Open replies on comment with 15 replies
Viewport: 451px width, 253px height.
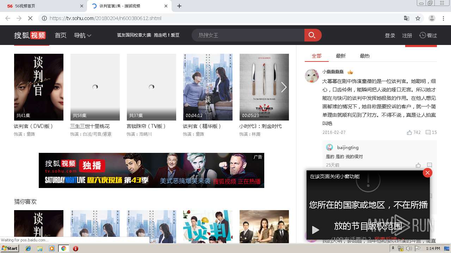tap(428, 132)
